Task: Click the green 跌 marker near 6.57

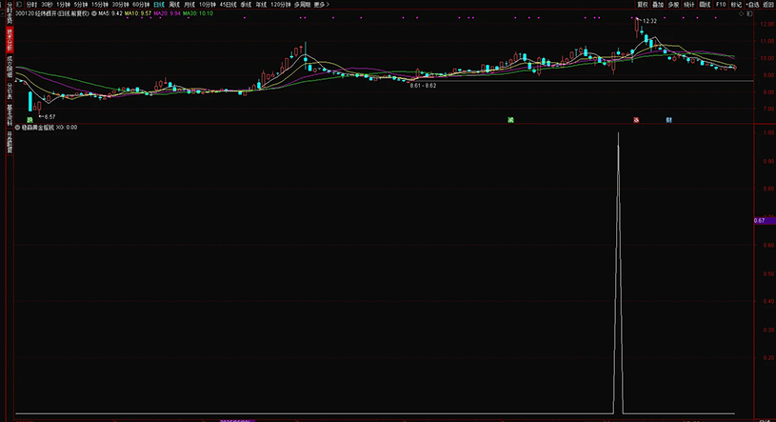Action: (x=30, y=120)
